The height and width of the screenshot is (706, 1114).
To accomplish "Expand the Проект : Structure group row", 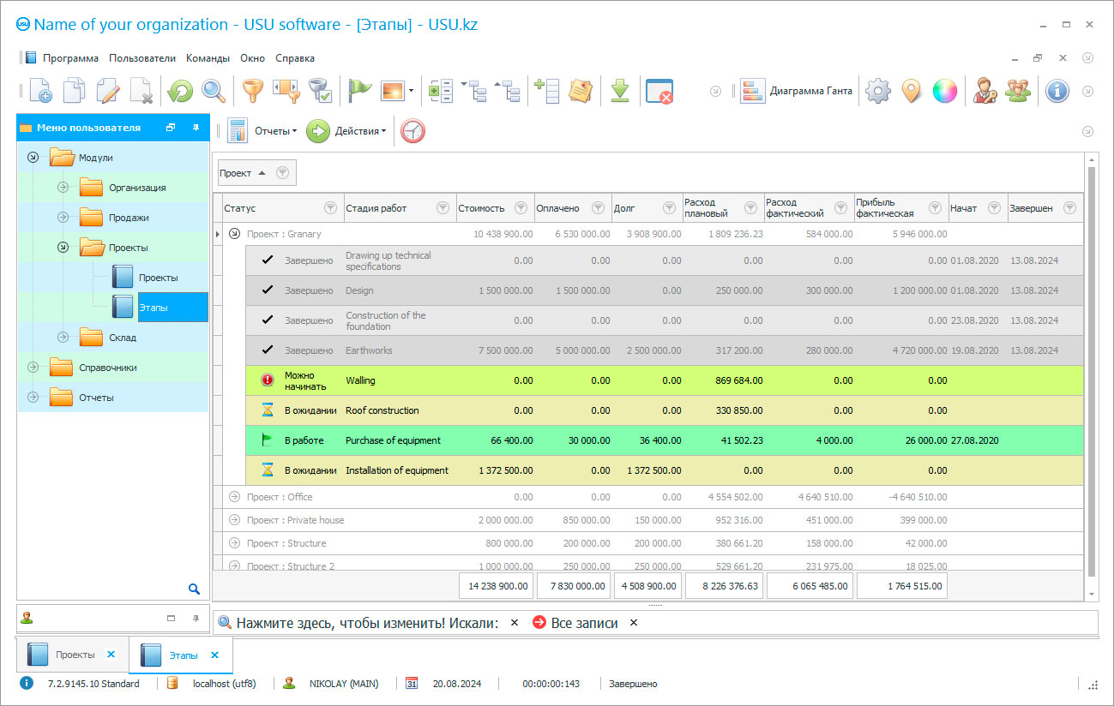I will (x=235, y=543).
